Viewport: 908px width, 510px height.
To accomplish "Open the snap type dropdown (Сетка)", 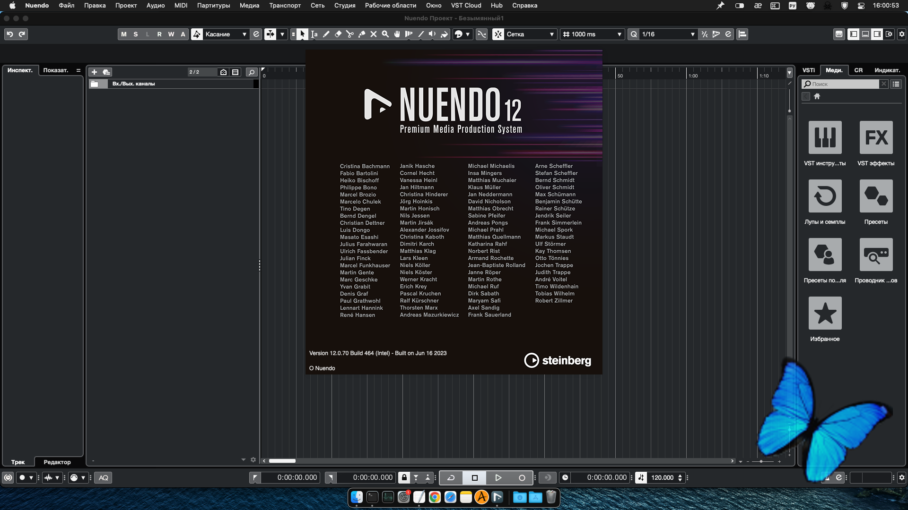I will [530, 34].
